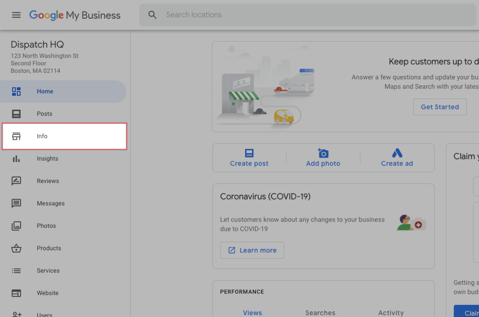Switch to the Views performance tab
The width and height of the screenshot is (479, 317).
252,313
